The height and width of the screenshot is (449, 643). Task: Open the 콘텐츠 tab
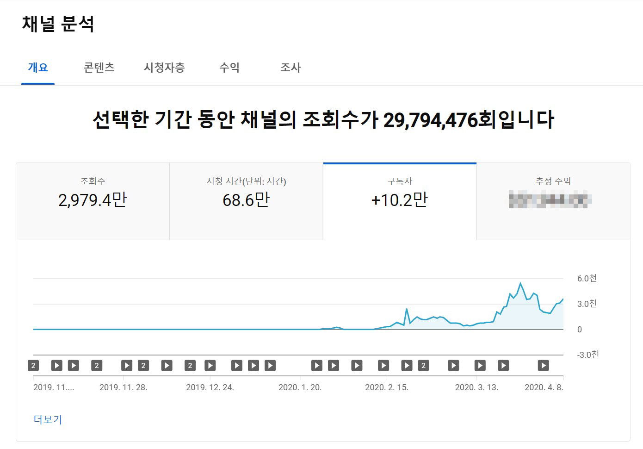coord(99,68)
